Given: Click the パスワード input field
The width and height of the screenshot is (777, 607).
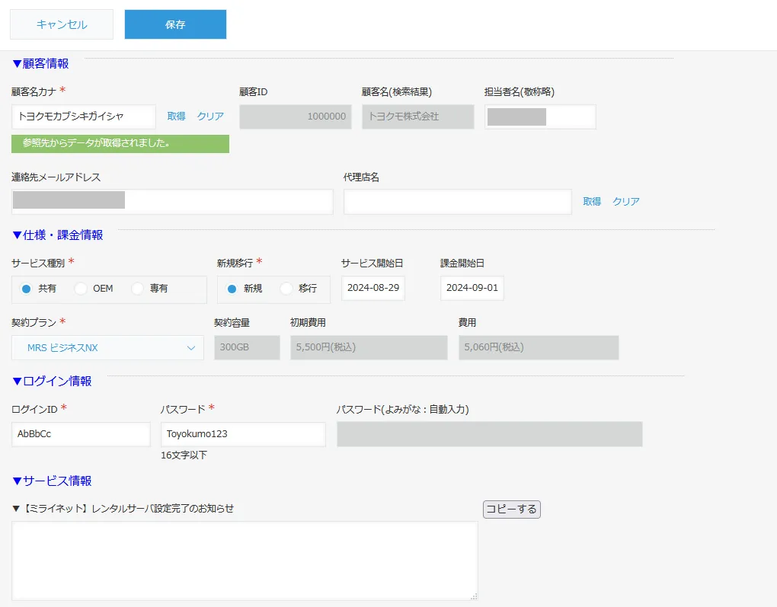Looking at the screenshot, I should [x=243, y=434].
